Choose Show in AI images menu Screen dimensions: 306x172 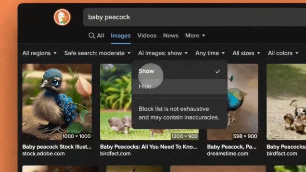point(180,71)
